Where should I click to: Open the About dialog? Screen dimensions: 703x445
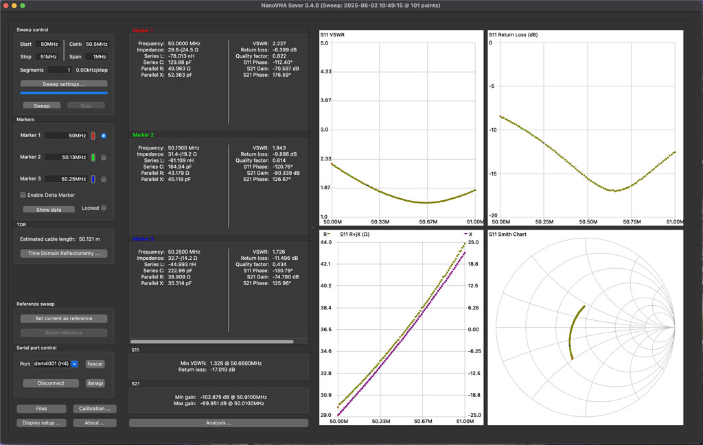pyautogui.click(x=94, y=422)
